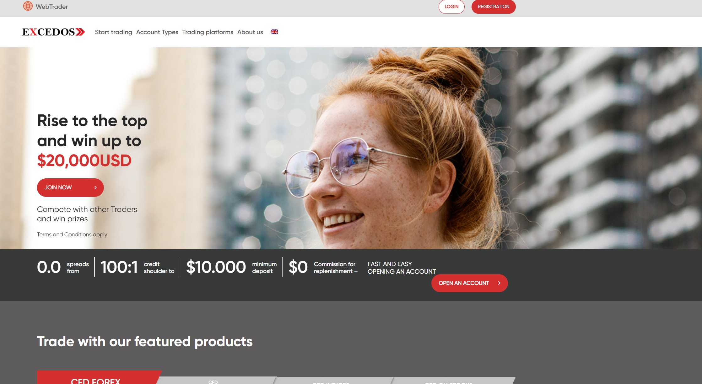Click the EXCEDOS logo
Viewport: 702px width, 384px height.
[x=53, y=32]
